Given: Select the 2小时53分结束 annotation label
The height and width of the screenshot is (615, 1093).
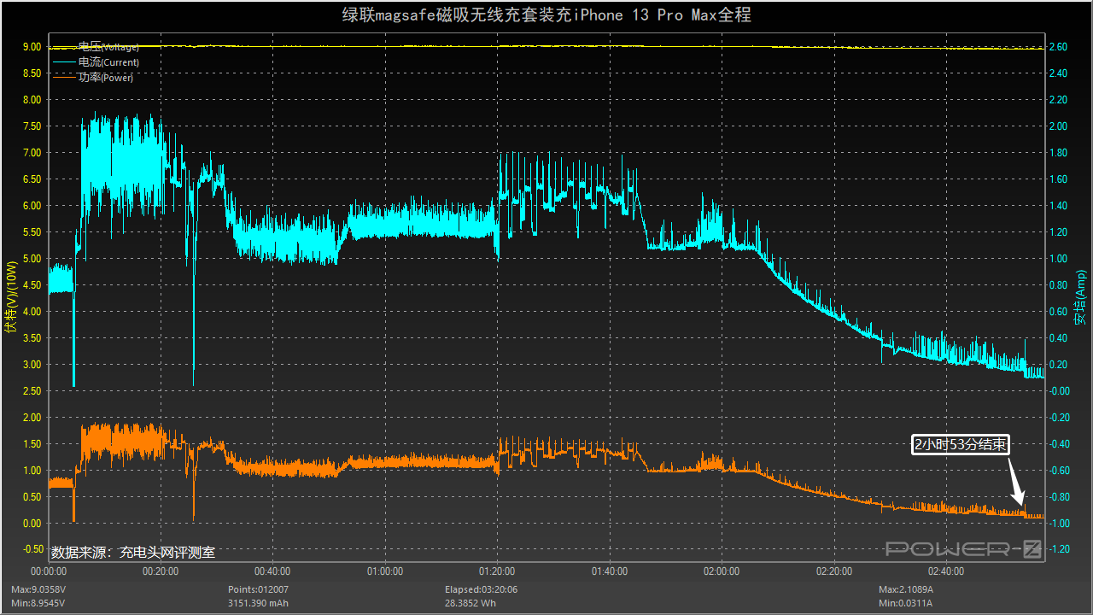Looking at the screenshot, I should [961, 445].
